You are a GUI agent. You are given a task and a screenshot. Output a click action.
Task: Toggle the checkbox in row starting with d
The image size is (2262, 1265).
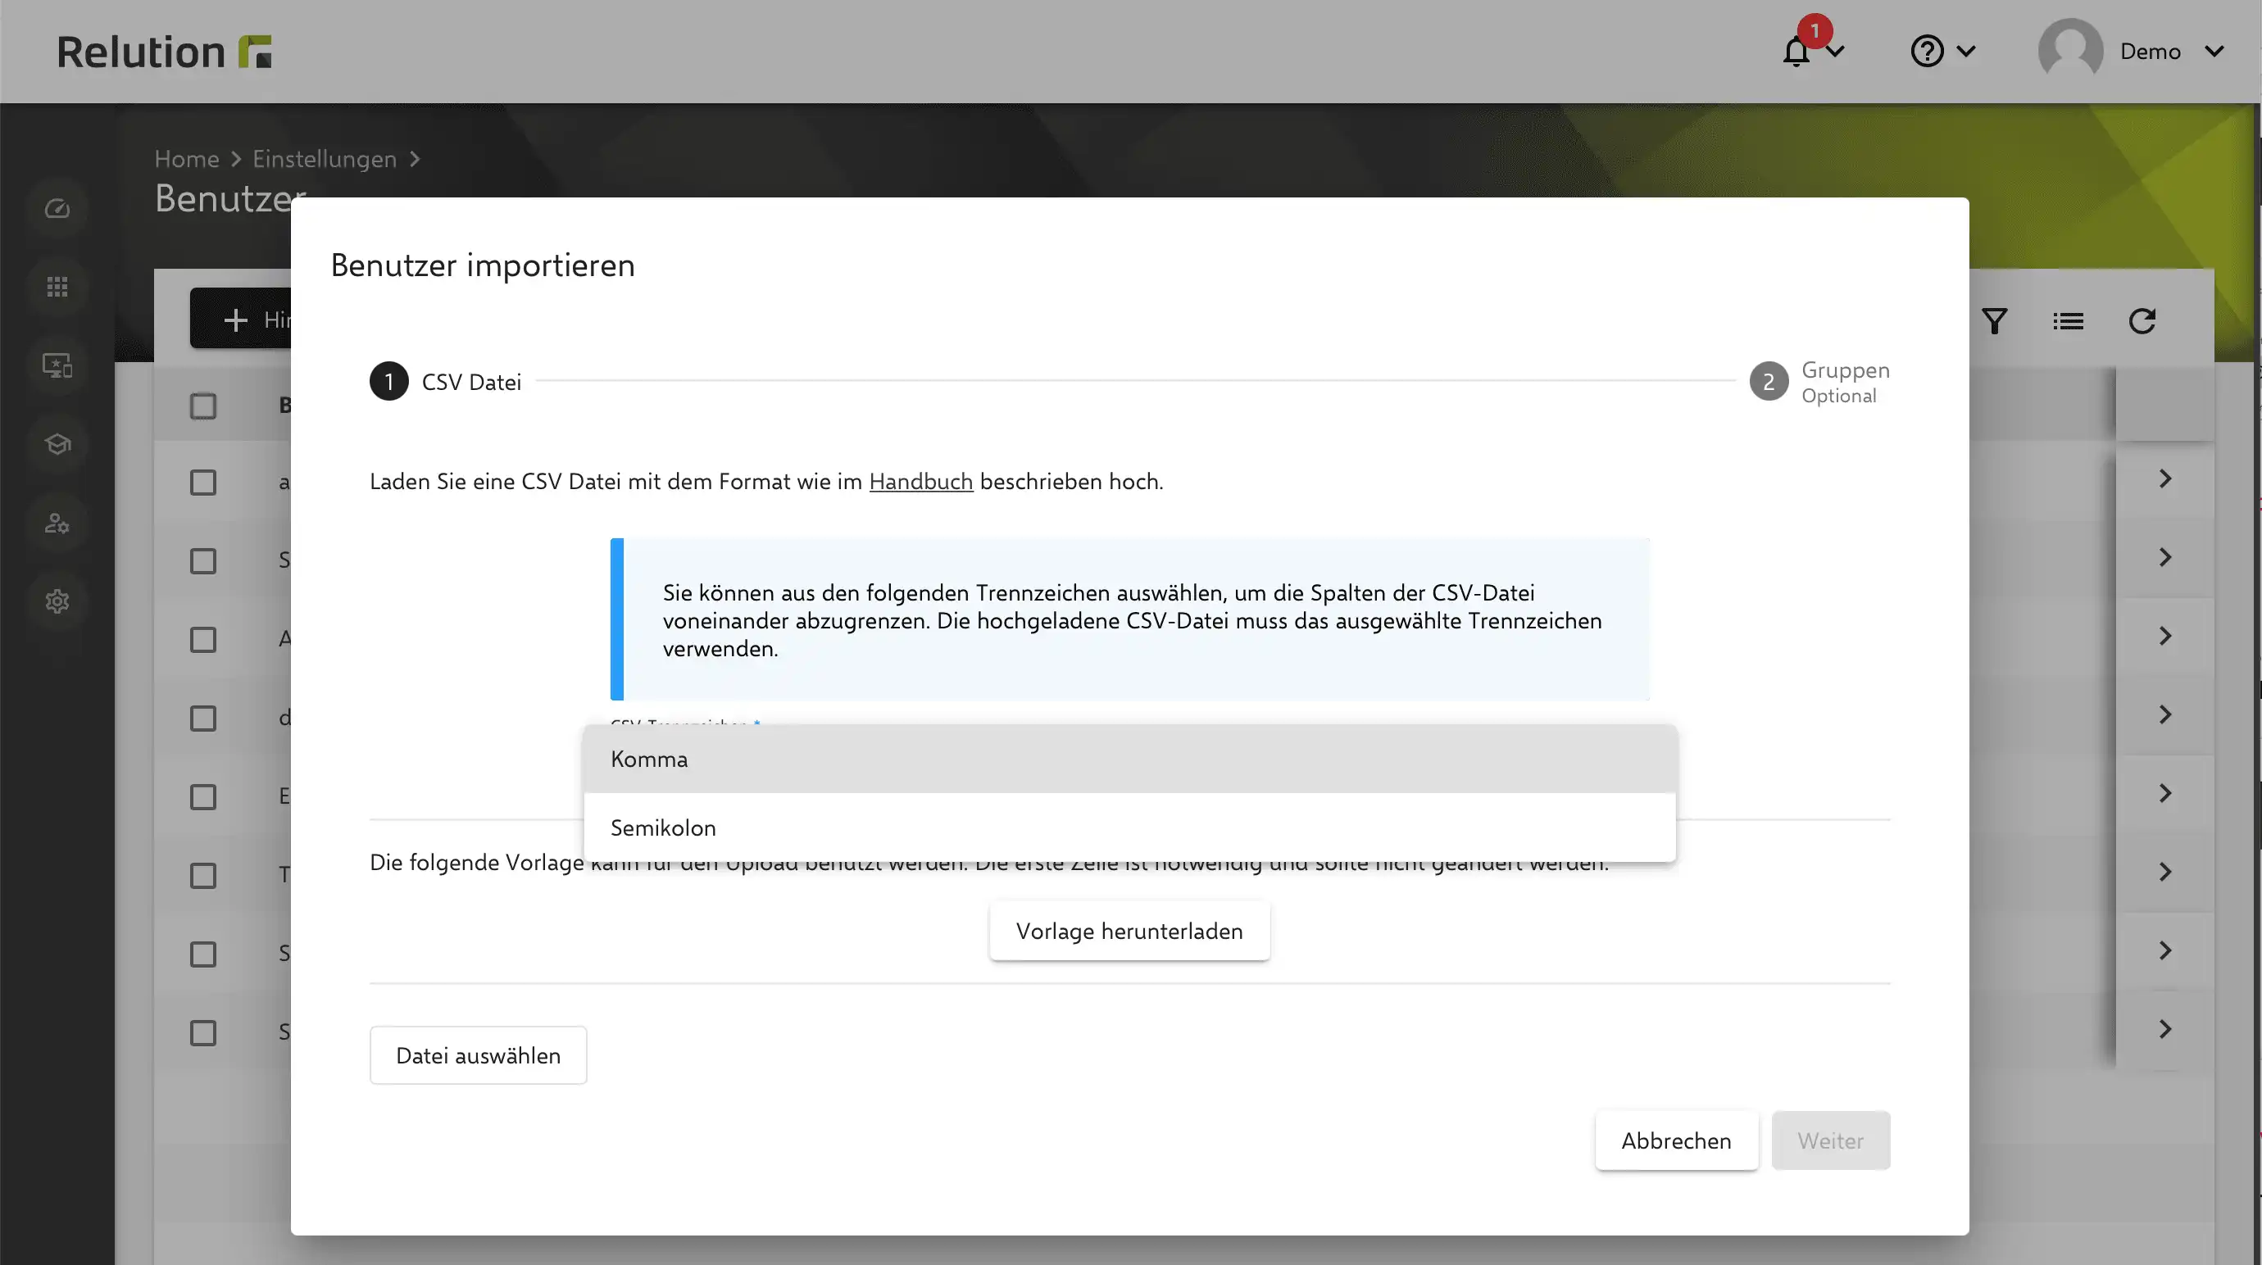[x=203, y=718]
